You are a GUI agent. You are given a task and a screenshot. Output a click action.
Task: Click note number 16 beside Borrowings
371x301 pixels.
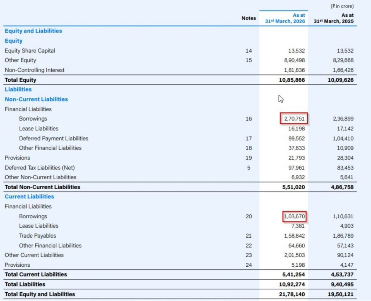tap(249, 119)
